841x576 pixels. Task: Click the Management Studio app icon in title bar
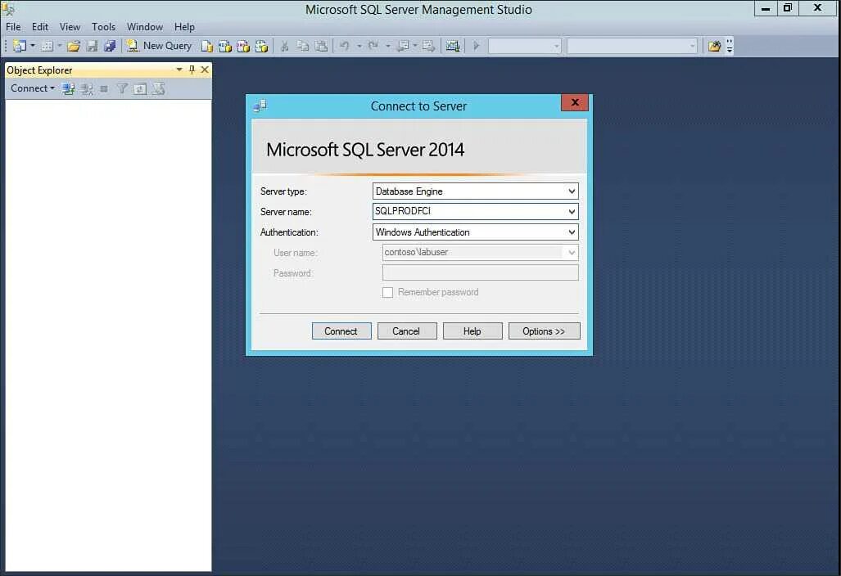pyautogui.click(x=8, y=8)
